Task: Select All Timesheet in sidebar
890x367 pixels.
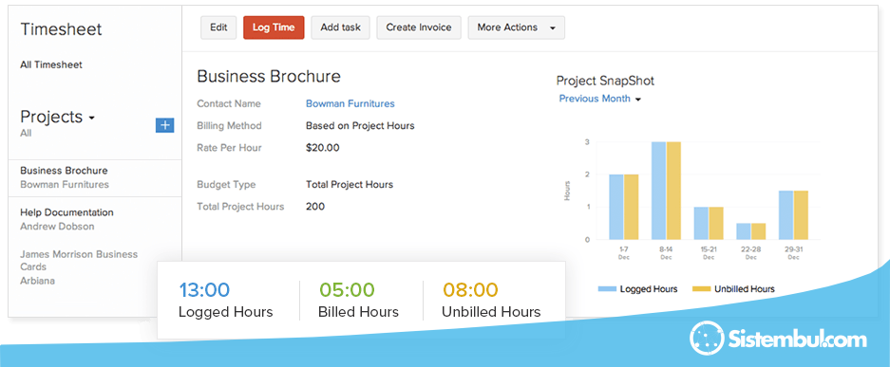Action: [x=51, y=64]
